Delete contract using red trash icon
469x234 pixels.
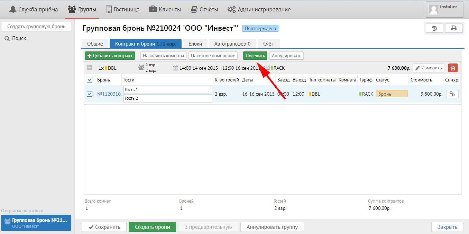[453, 68]
